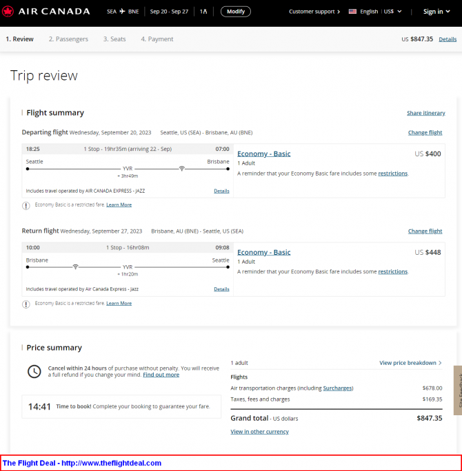This screenshot has height=471, width=462.
Task: Open Details link of departing flight card
Action: tap(221, 191)
